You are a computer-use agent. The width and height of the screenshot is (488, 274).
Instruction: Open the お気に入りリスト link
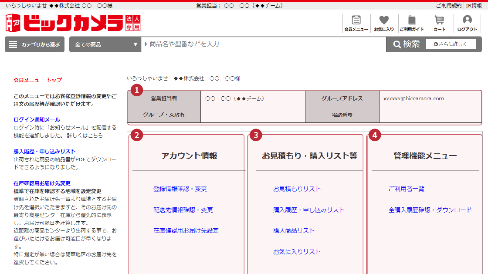pos(296,251)
